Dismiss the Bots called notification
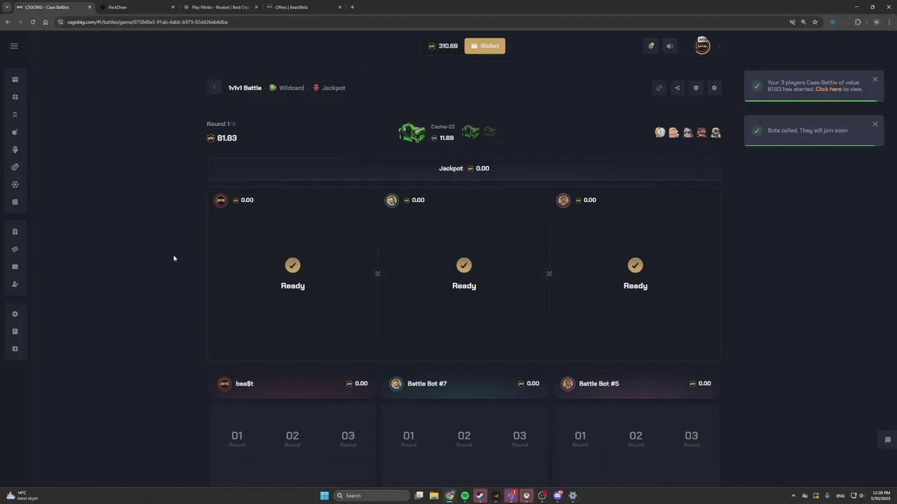 (x=875, y=124)
